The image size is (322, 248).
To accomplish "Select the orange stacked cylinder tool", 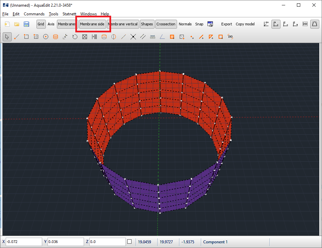I will click(56, 37).
